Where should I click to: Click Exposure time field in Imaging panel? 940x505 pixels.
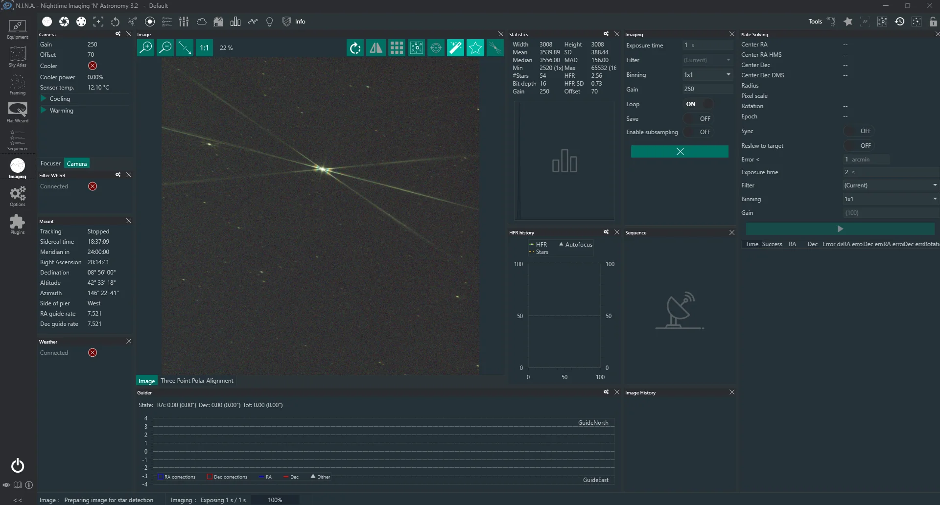click(x=707, y=45)
